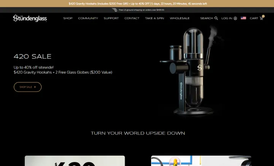Click the Log In text link

[x=227, y=18]
